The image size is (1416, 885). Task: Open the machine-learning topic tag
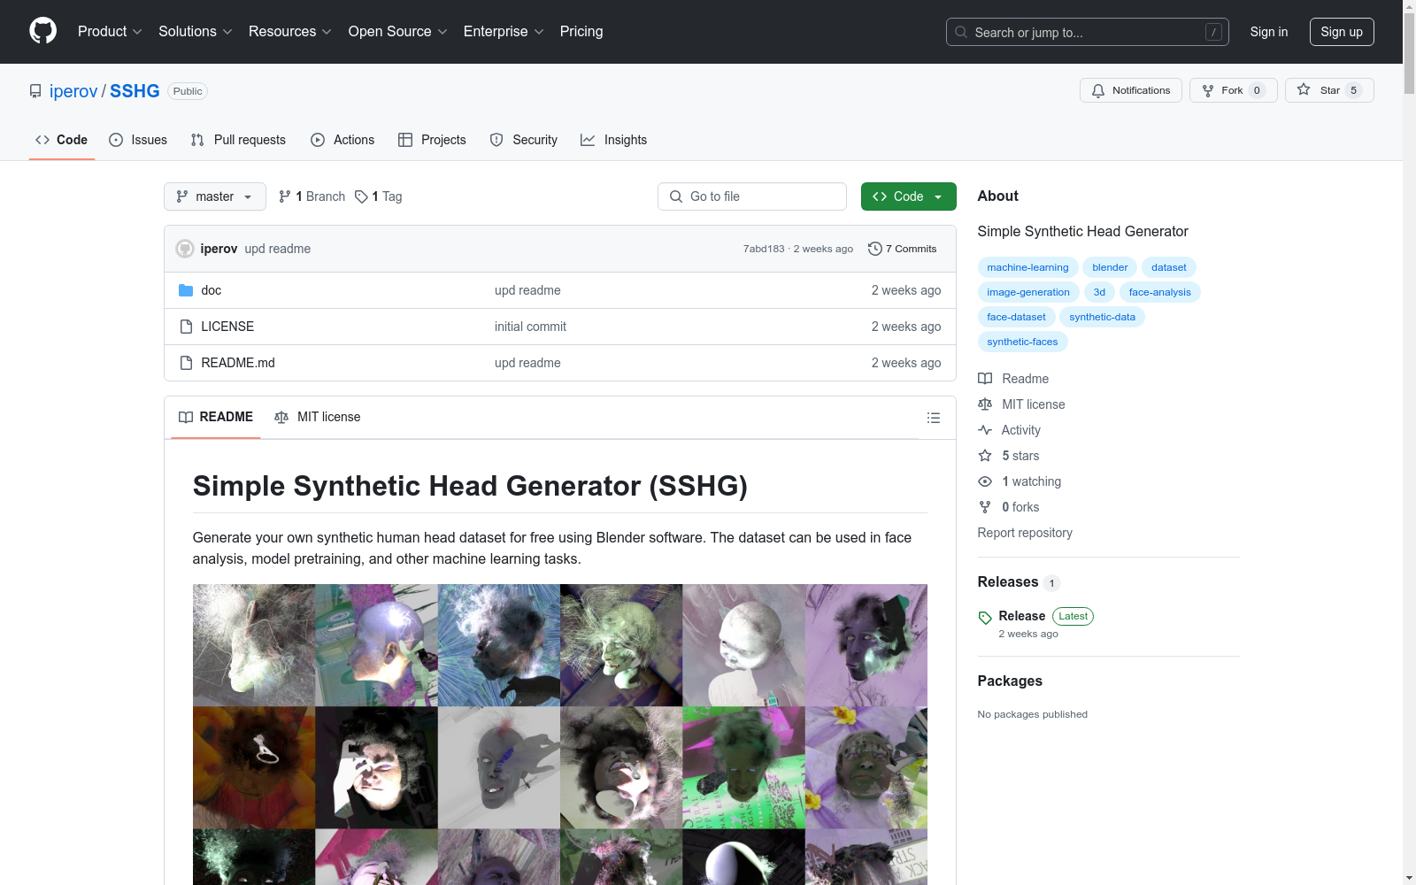tap(1027, 267)
